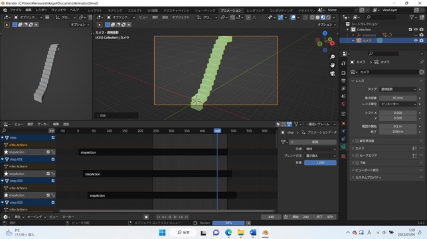Viewport: 427px width, 239px height.
Task: Click the pin icon in properties breadcrumb
Action: point(422,62)
